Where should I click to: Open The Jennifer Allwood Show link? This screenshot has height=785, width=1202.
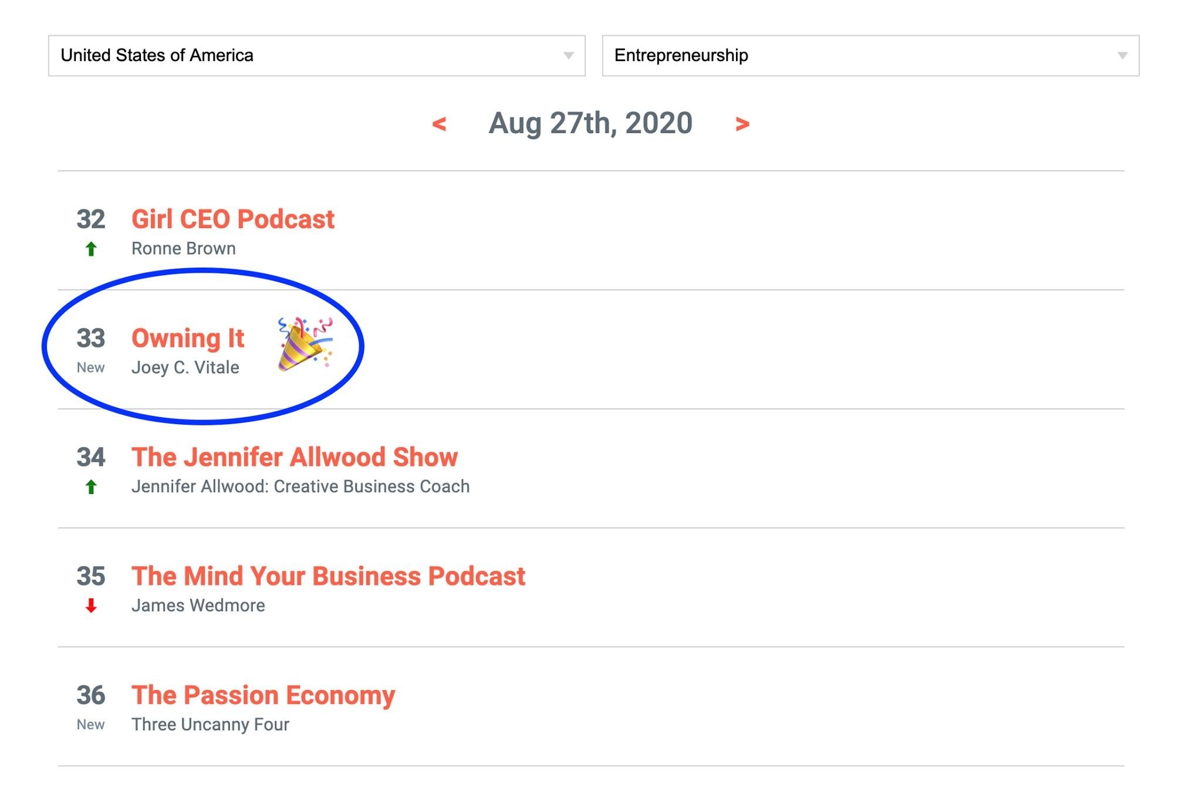(295, 457)
